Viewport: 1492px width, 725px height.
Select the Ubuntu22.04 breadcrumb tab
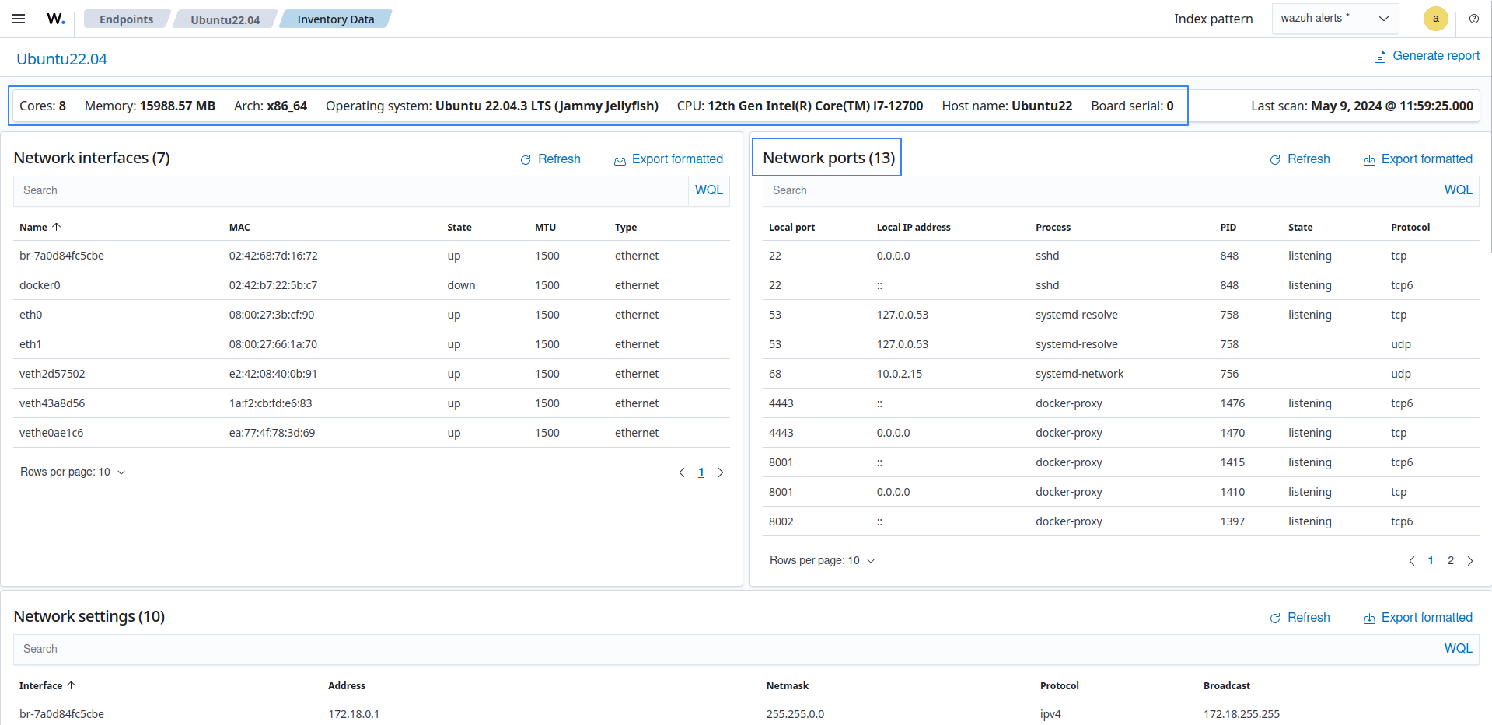click(x=225, y=19)
